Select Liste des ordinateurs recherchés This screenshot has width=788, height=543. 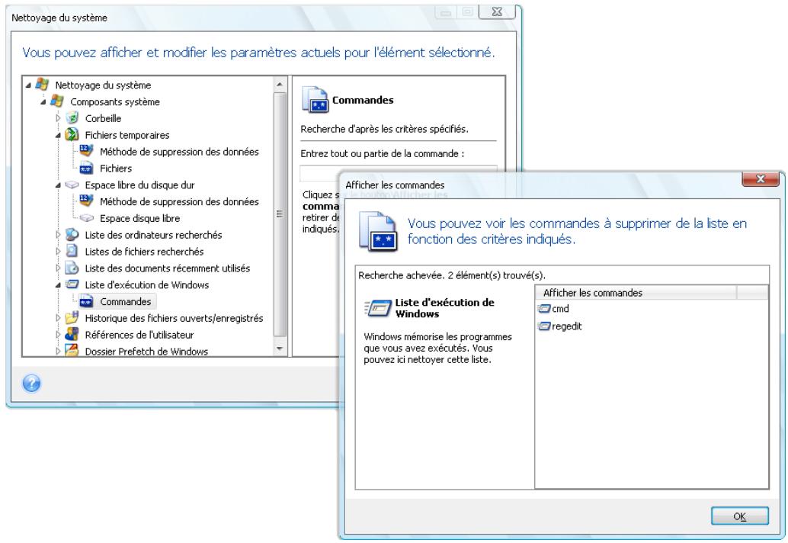153,235
